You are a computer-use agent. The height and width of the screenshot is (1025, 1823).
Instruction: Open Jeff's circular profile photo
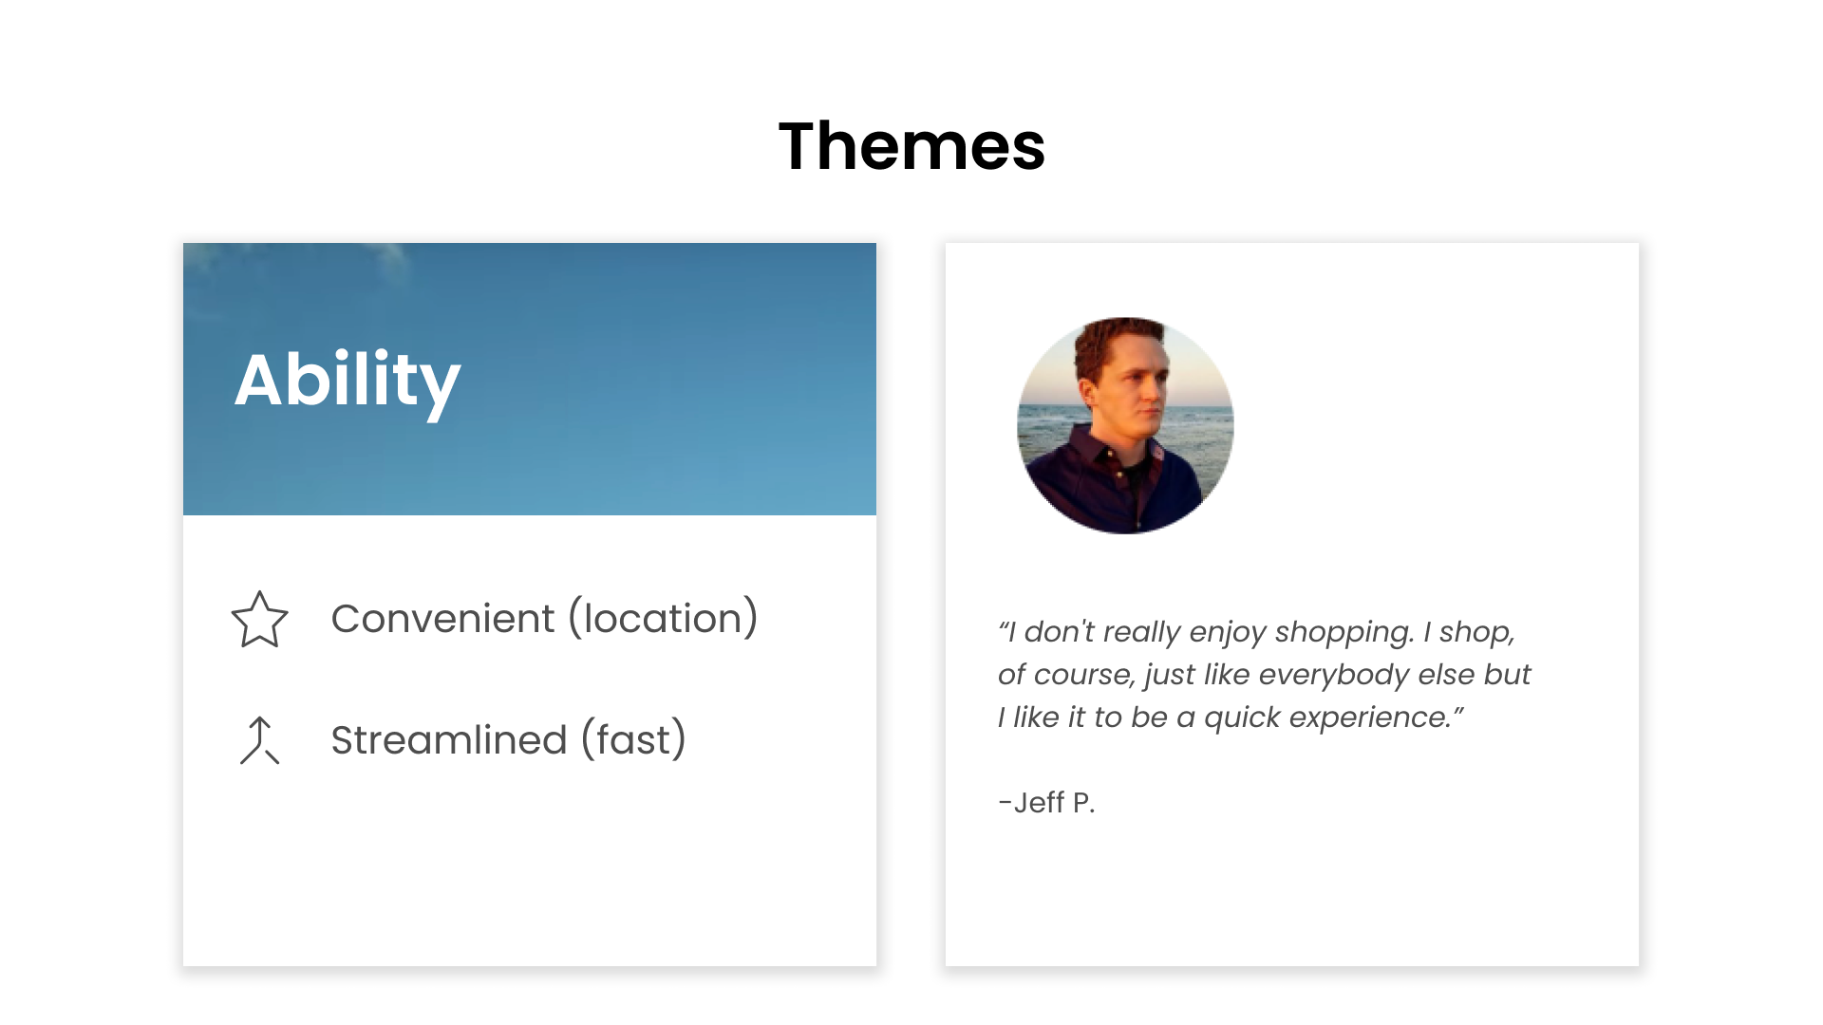click(x=1125, y=425)
